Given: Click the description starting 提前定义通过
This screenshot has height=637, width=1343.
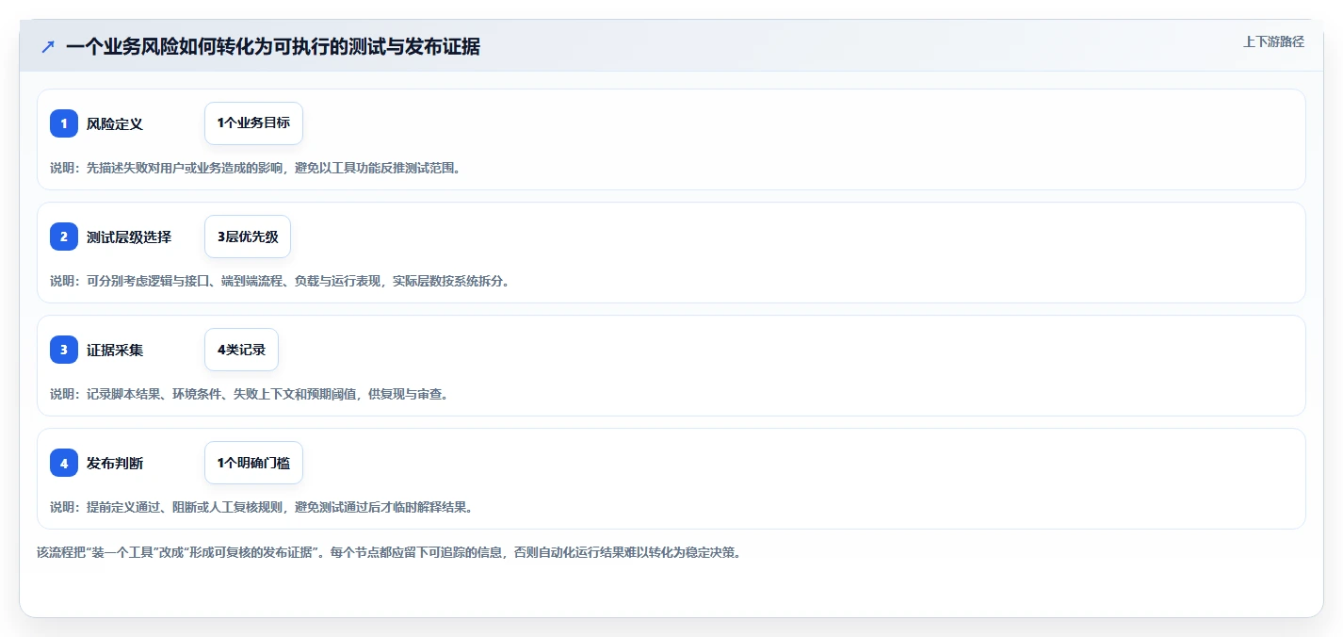Looking at the screenshot, I should [261, 507].
